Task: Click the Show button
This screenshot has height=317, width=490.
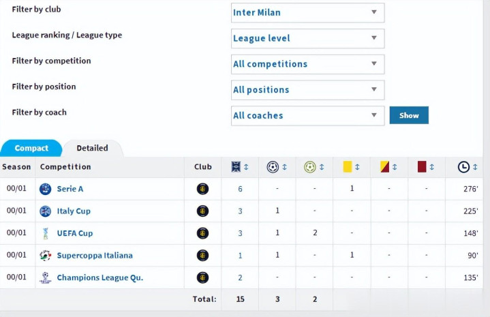Action: (x=409, y=115)
